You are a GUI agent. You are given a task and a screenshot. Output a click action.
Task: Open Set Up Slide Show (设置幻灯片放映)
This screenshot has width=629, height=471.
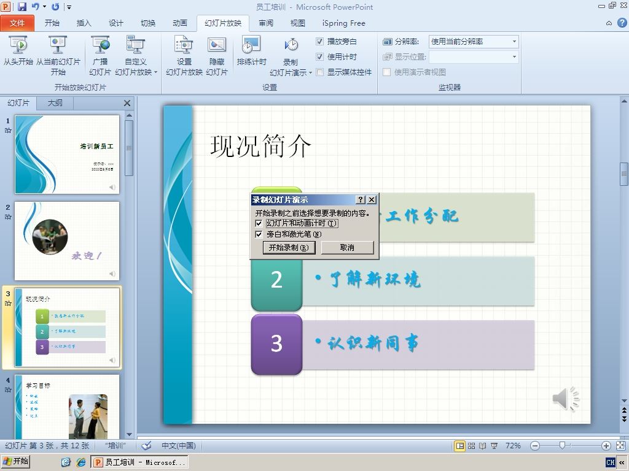(x=184, y=55)
